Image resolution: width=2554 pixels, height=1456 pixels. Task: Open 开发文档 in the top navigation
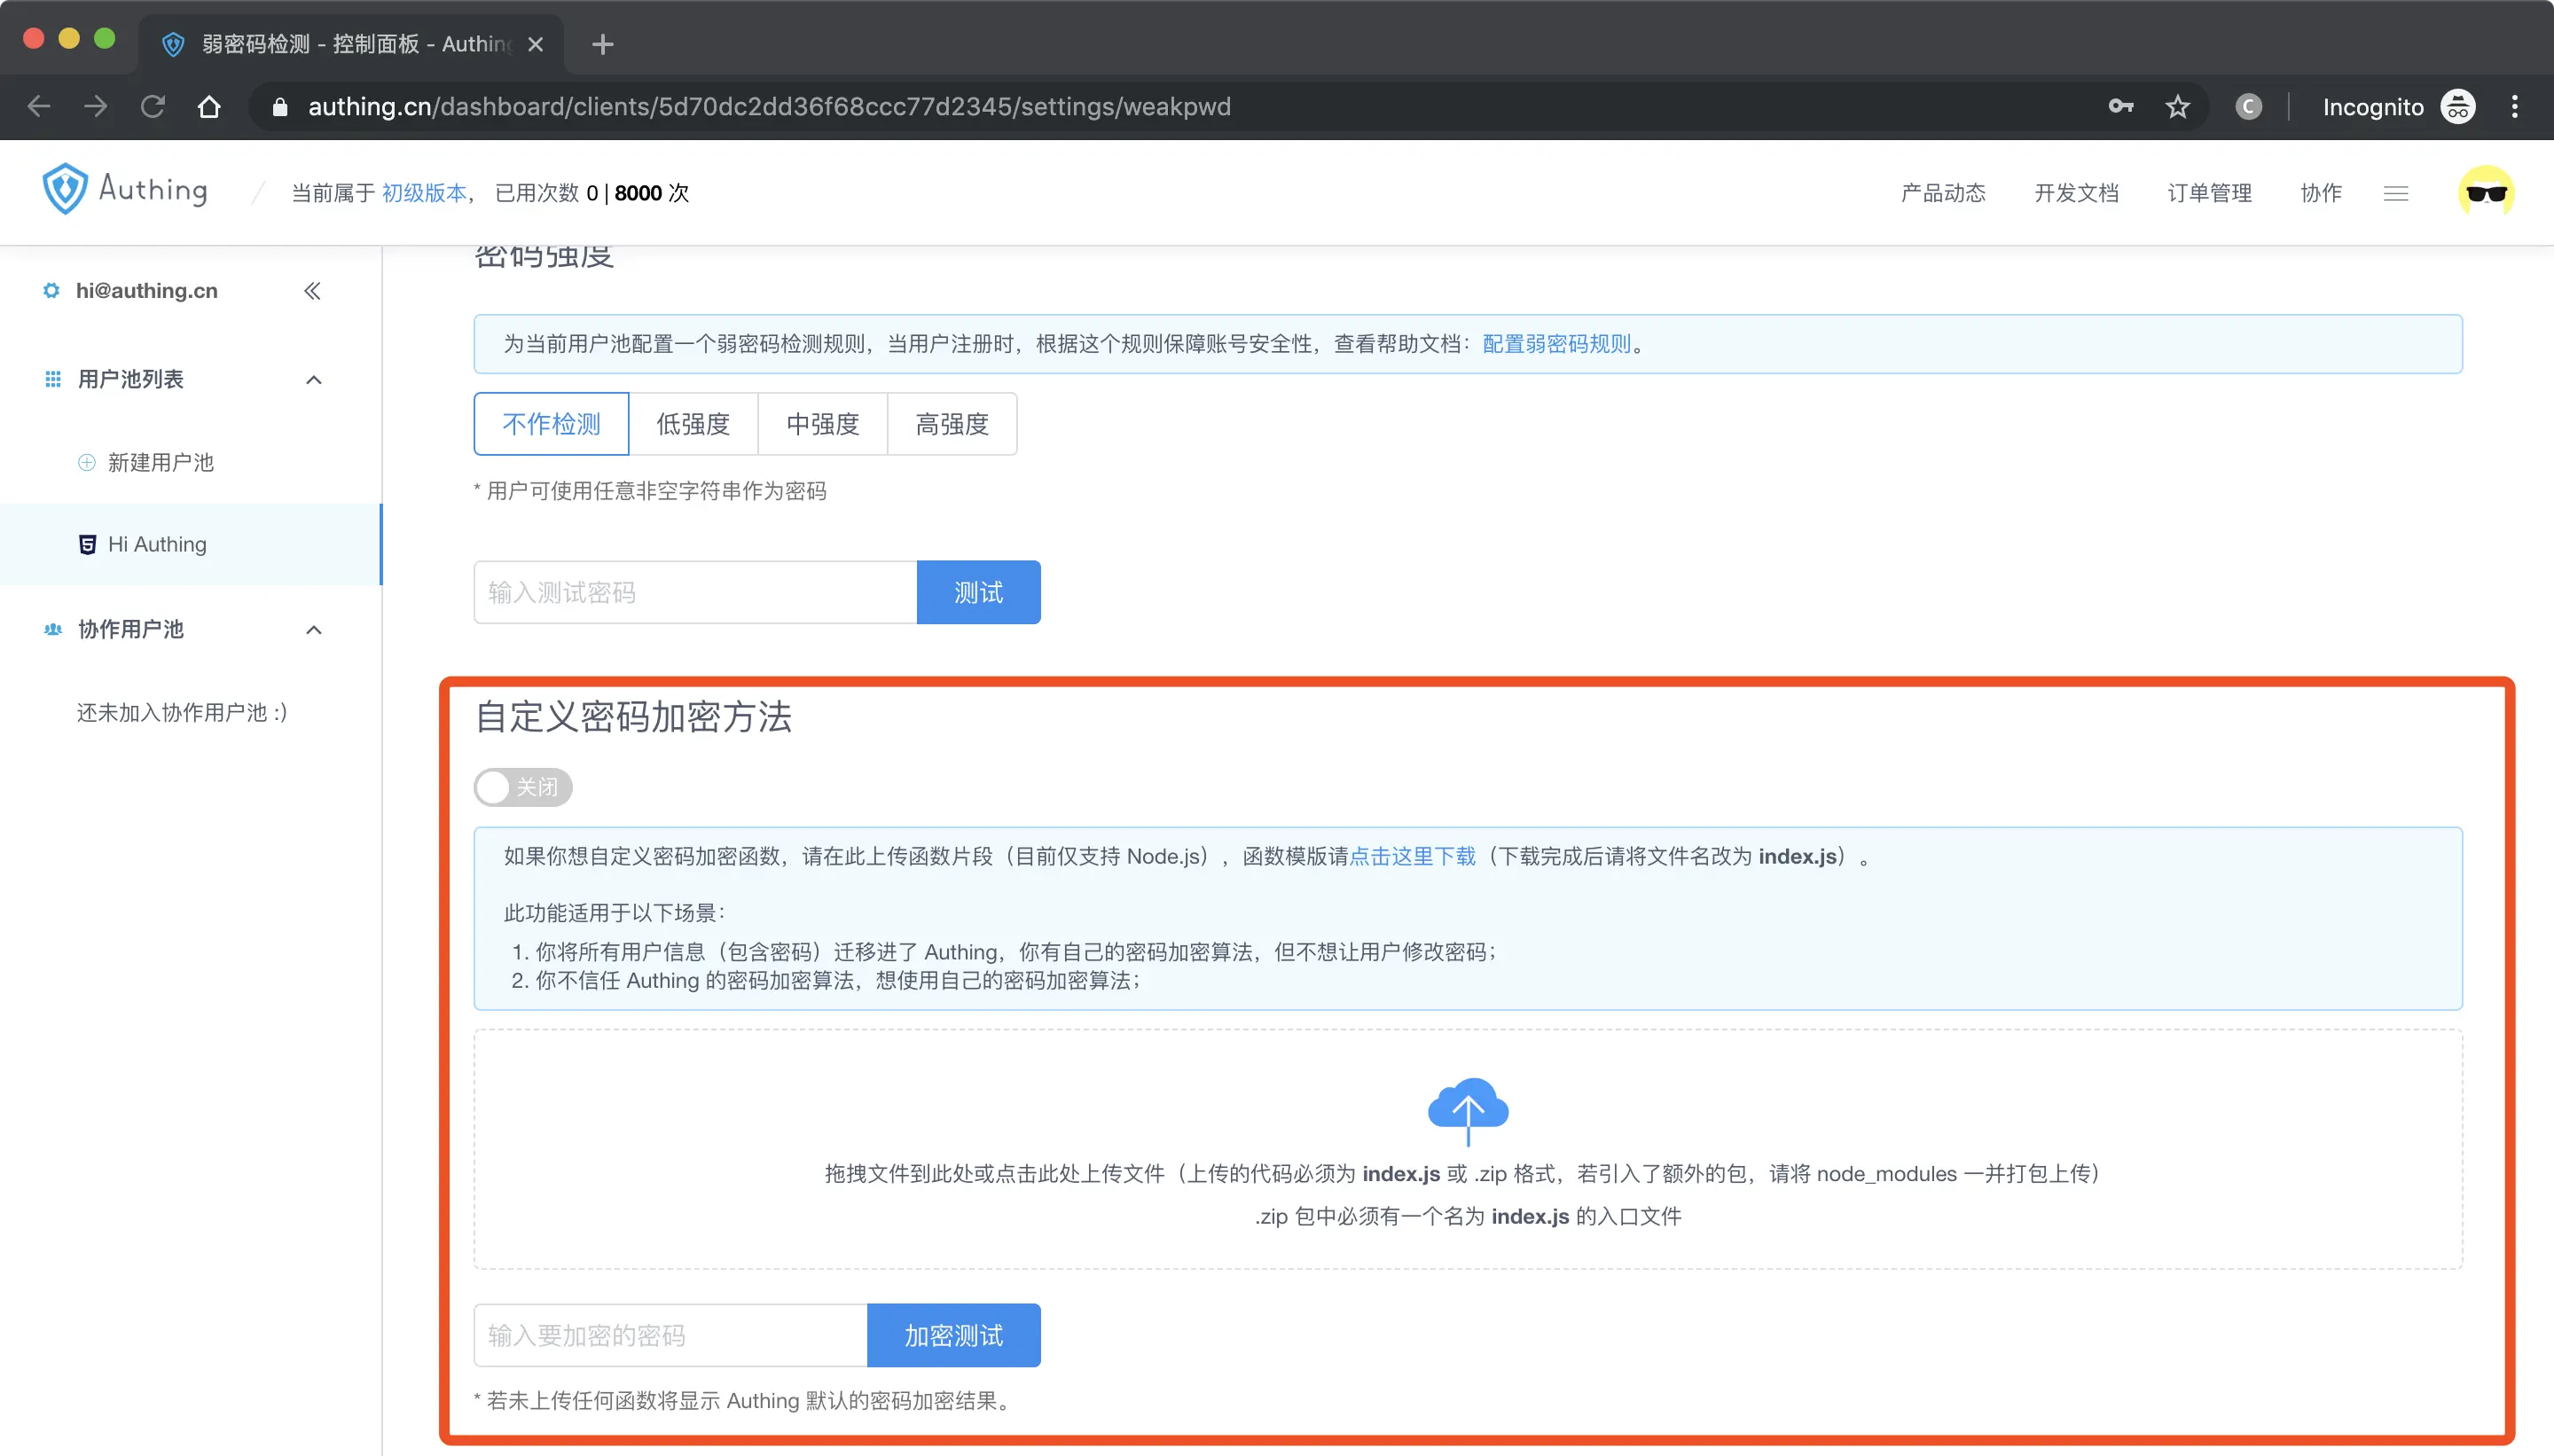2076,193
